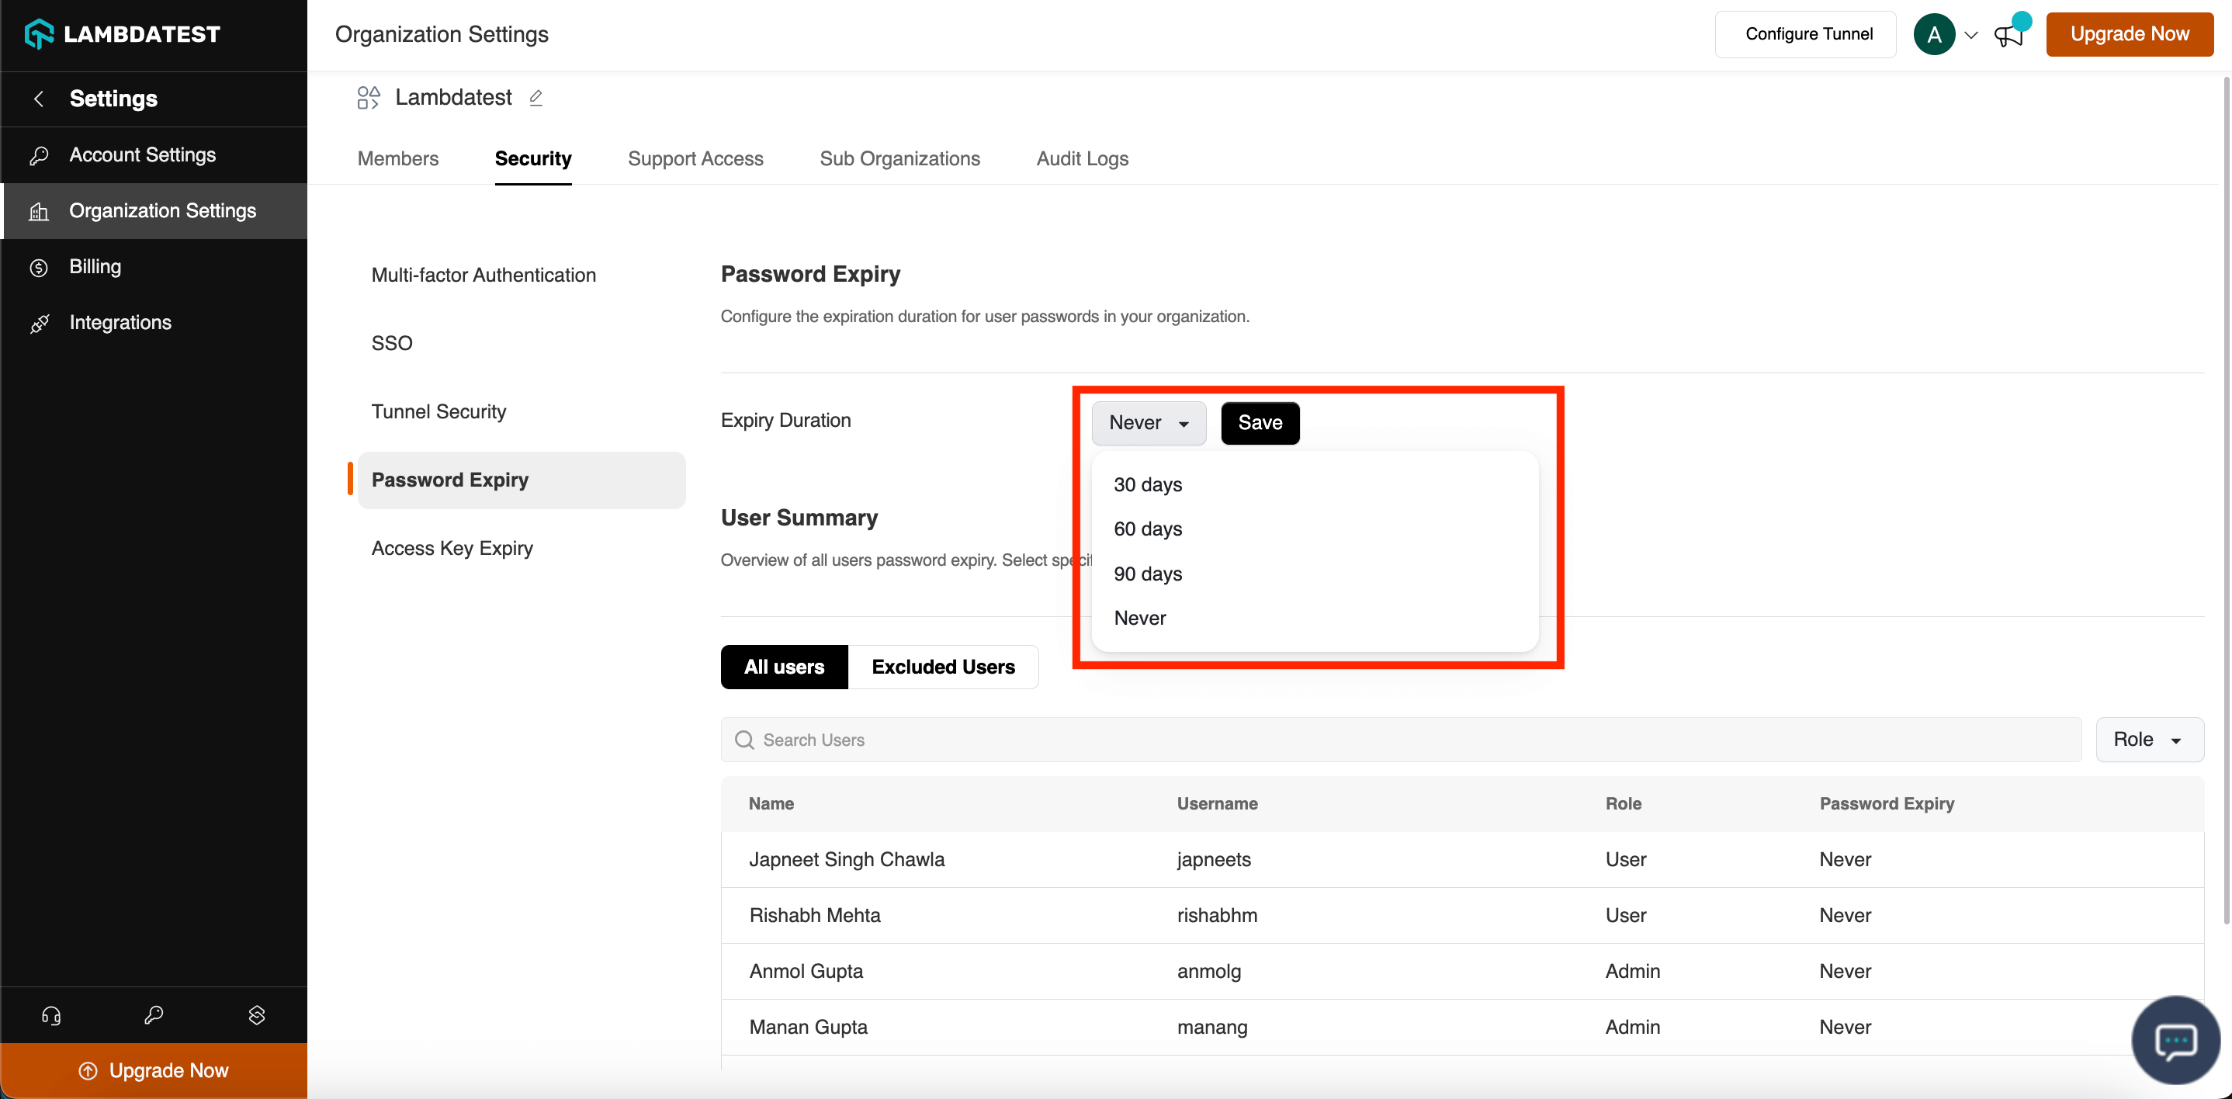Image resolution: width=2232 pixels, height=1099 pixels.
Task: Open the announcements megaphone icon
Action: point(2008,36)
